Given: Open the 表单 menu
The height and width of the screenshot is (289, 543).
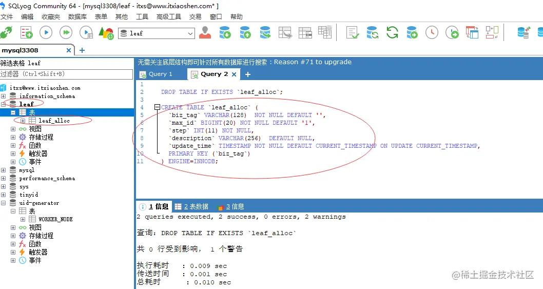Looking at the screenshot, I should tap(101, 16).
